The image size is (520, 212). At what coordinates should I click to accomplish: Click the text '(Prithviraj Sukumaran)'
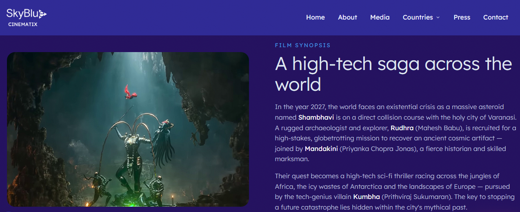tap(417, 197)
